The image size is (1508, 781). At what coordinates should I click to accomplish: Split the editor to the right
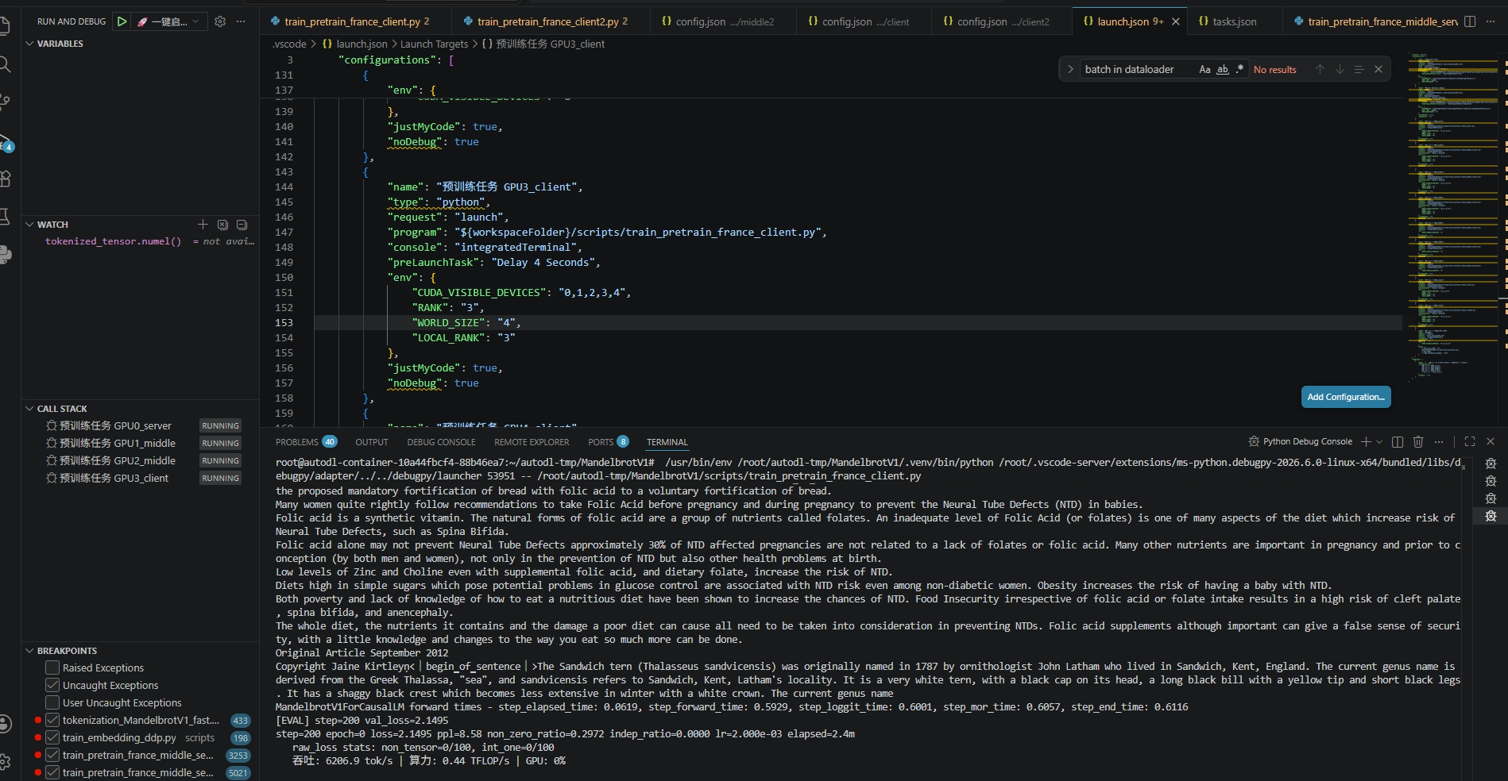1470,21
